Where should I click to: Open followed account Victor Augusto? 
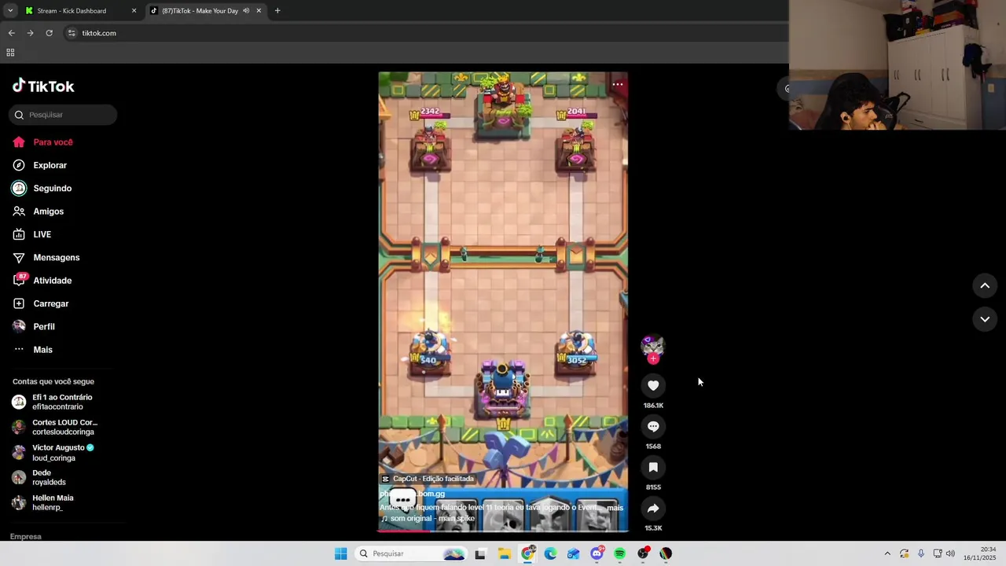point(53,452)
